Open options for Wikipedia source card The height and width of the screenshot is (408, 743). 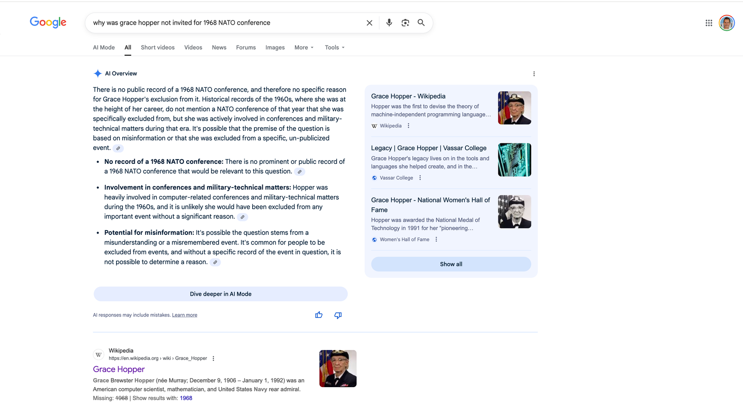409,126
